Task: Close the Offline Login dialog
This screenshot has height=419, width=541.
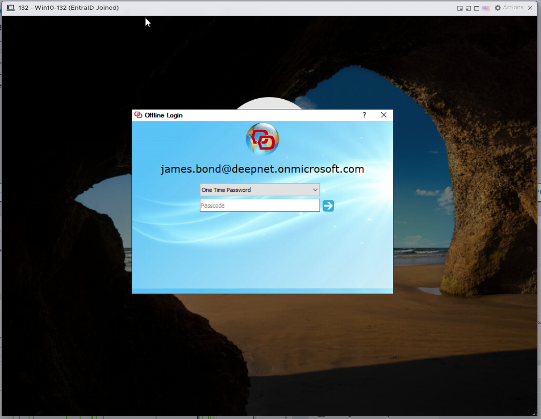Action: pyautogui.click(x=384, y=115)
